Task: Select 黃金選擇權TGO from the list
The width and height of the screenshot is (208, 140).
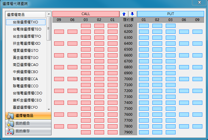Action: (x=26, y=58)
